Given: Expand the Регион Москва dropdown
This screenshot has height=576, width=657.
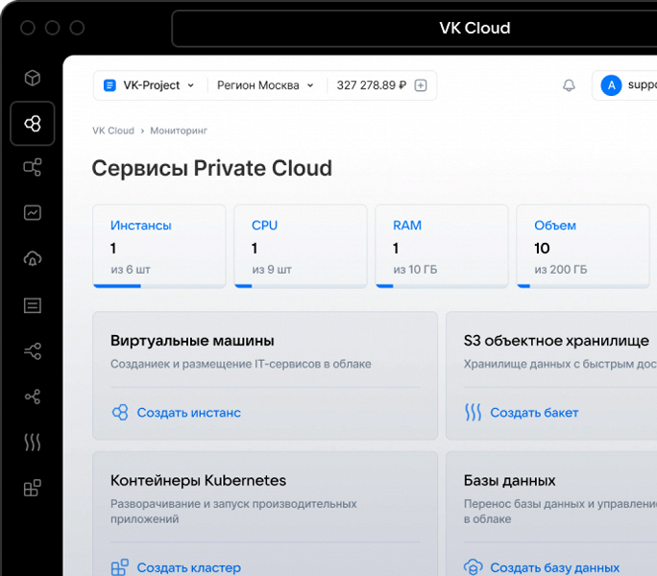Looking at the screenshot, I should point(265,85).
